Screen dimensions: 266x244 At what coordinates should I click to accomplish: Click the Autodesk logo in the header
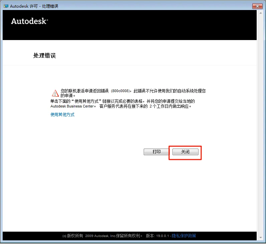[29, 21]
